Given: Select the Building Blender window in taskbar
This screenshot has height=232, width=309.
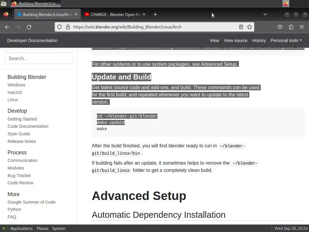Looking at the screenshot, I should point(36,4).
